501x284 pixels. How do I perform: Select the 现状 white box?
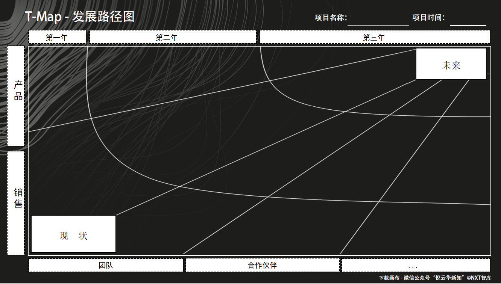point(73,234)
